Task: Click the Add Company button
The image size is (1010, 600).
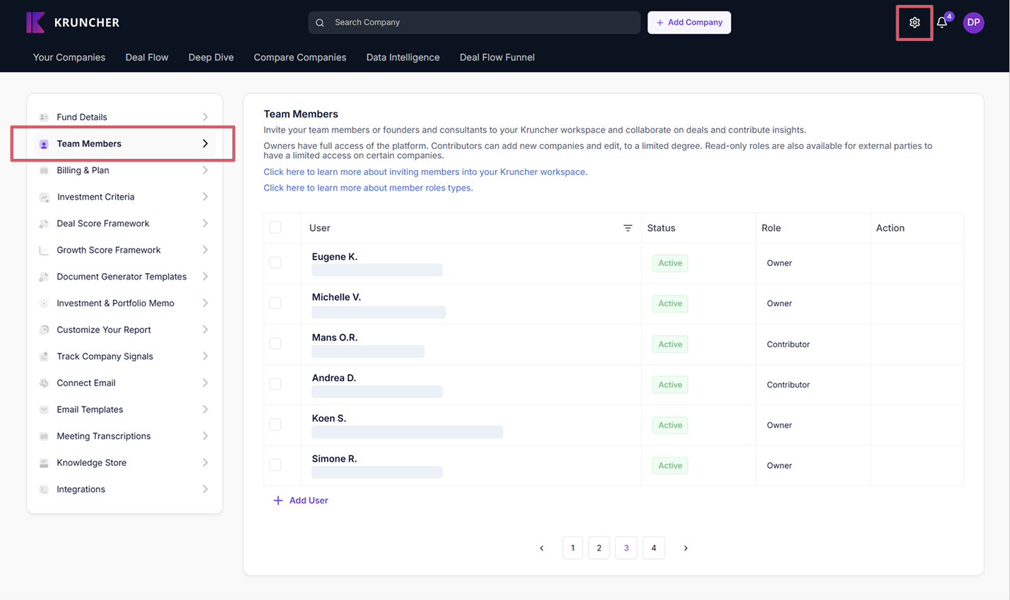Action: (689, 23)
